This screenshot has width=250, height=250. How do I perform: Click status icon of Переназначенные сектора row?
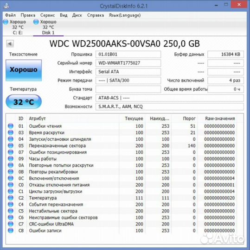pyautogui.click(x=11, y=145)
